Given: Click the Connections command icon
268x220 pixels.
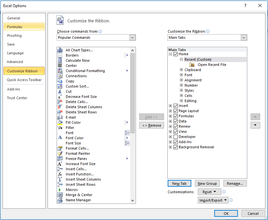Looking at the screenshot, I should [60, 76].
